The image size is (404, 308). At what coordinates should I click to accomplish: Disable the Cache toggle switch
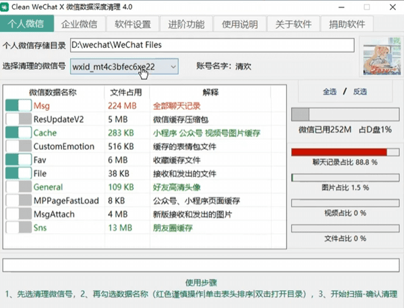(x=19, y=132)
